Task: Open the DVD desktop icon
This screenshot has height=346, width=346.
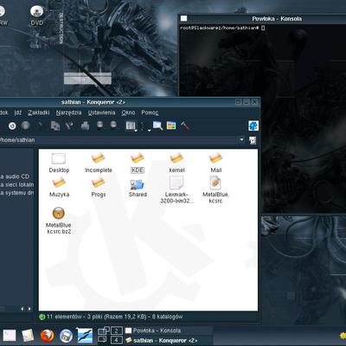Action: point(37,16)
